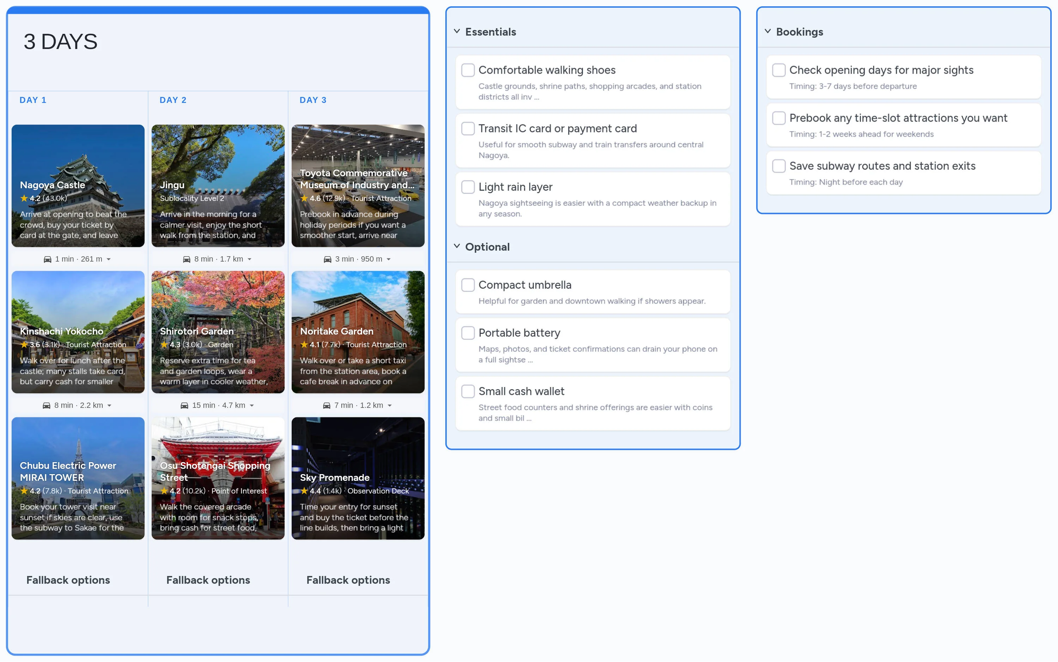Collapse the Optional section chevron

[x=457, y=246]
